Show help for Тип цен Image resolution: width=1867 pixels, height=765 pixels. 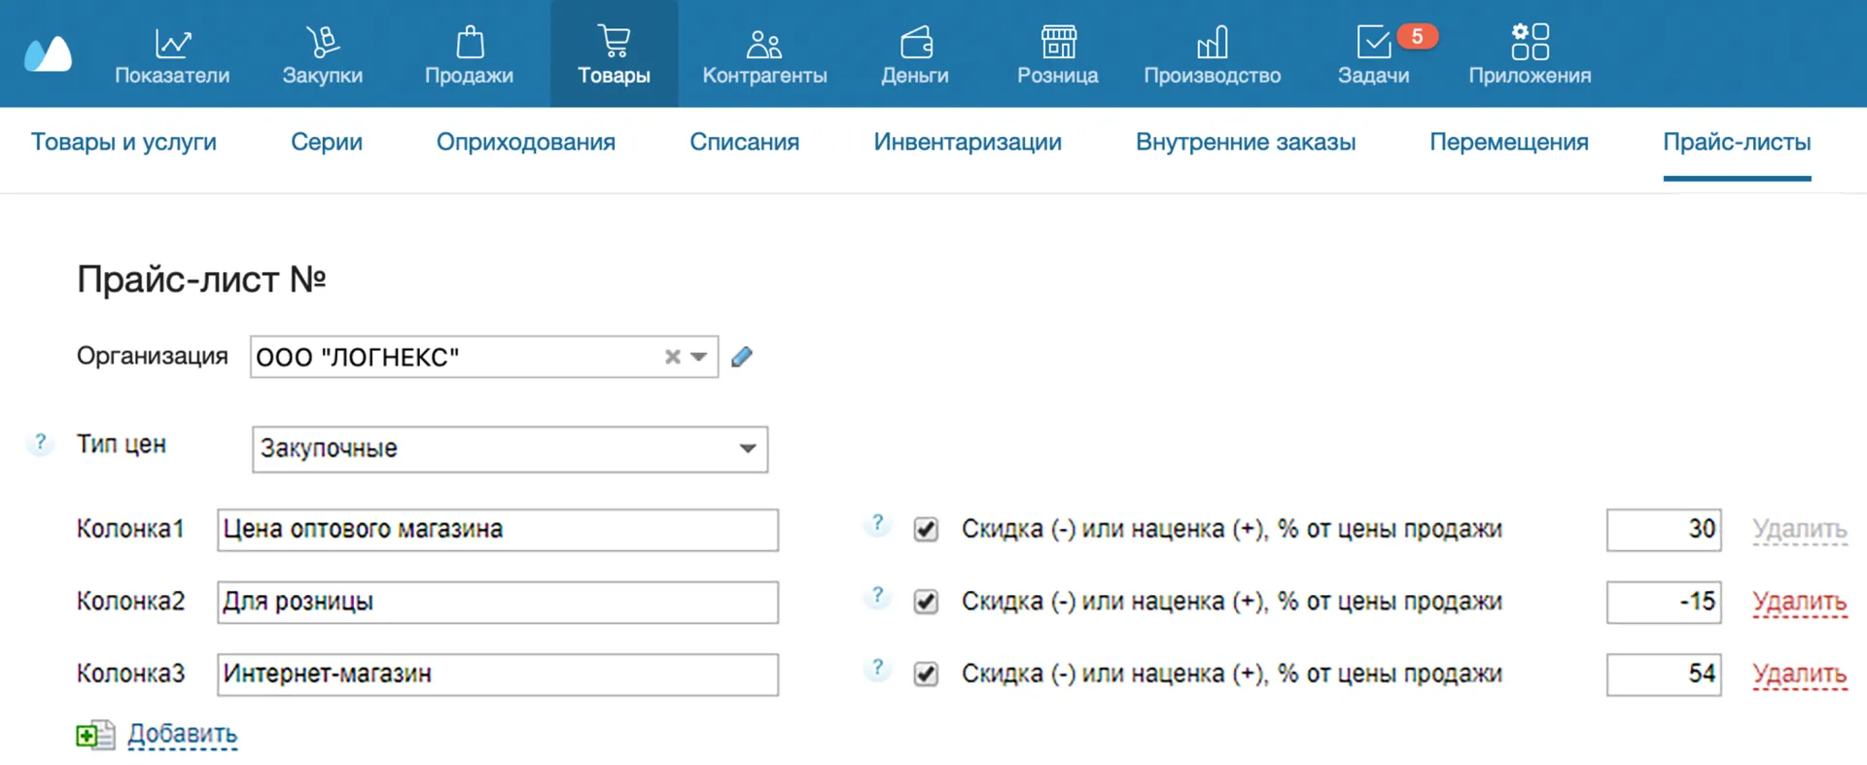click(40, 443)
